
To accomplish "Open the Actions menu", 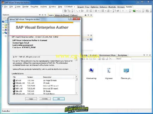I will 44,7.
